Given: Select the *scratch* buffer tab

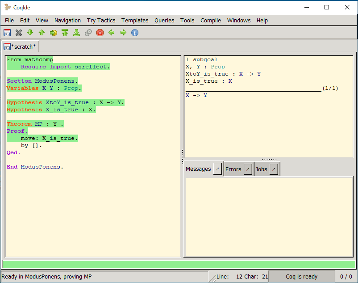Looking at the screenshot, I should coord(21,46).
